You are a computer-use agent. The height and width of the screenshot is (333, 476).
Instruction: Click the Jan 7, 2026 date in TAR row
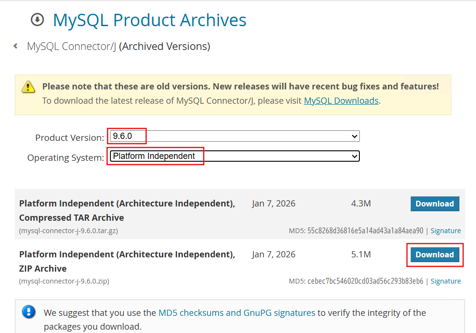(x=274, y=204)
